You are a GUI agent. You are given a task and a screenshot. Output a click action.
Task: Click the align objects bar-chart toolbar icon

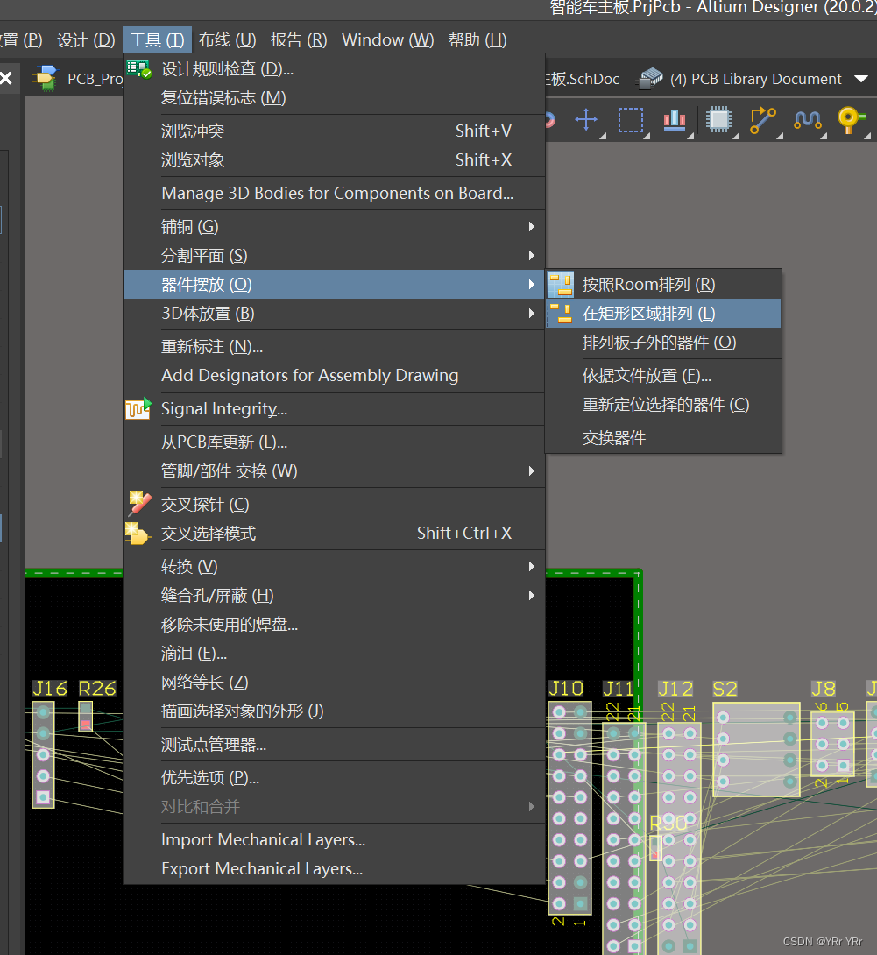tap(675, 120)
